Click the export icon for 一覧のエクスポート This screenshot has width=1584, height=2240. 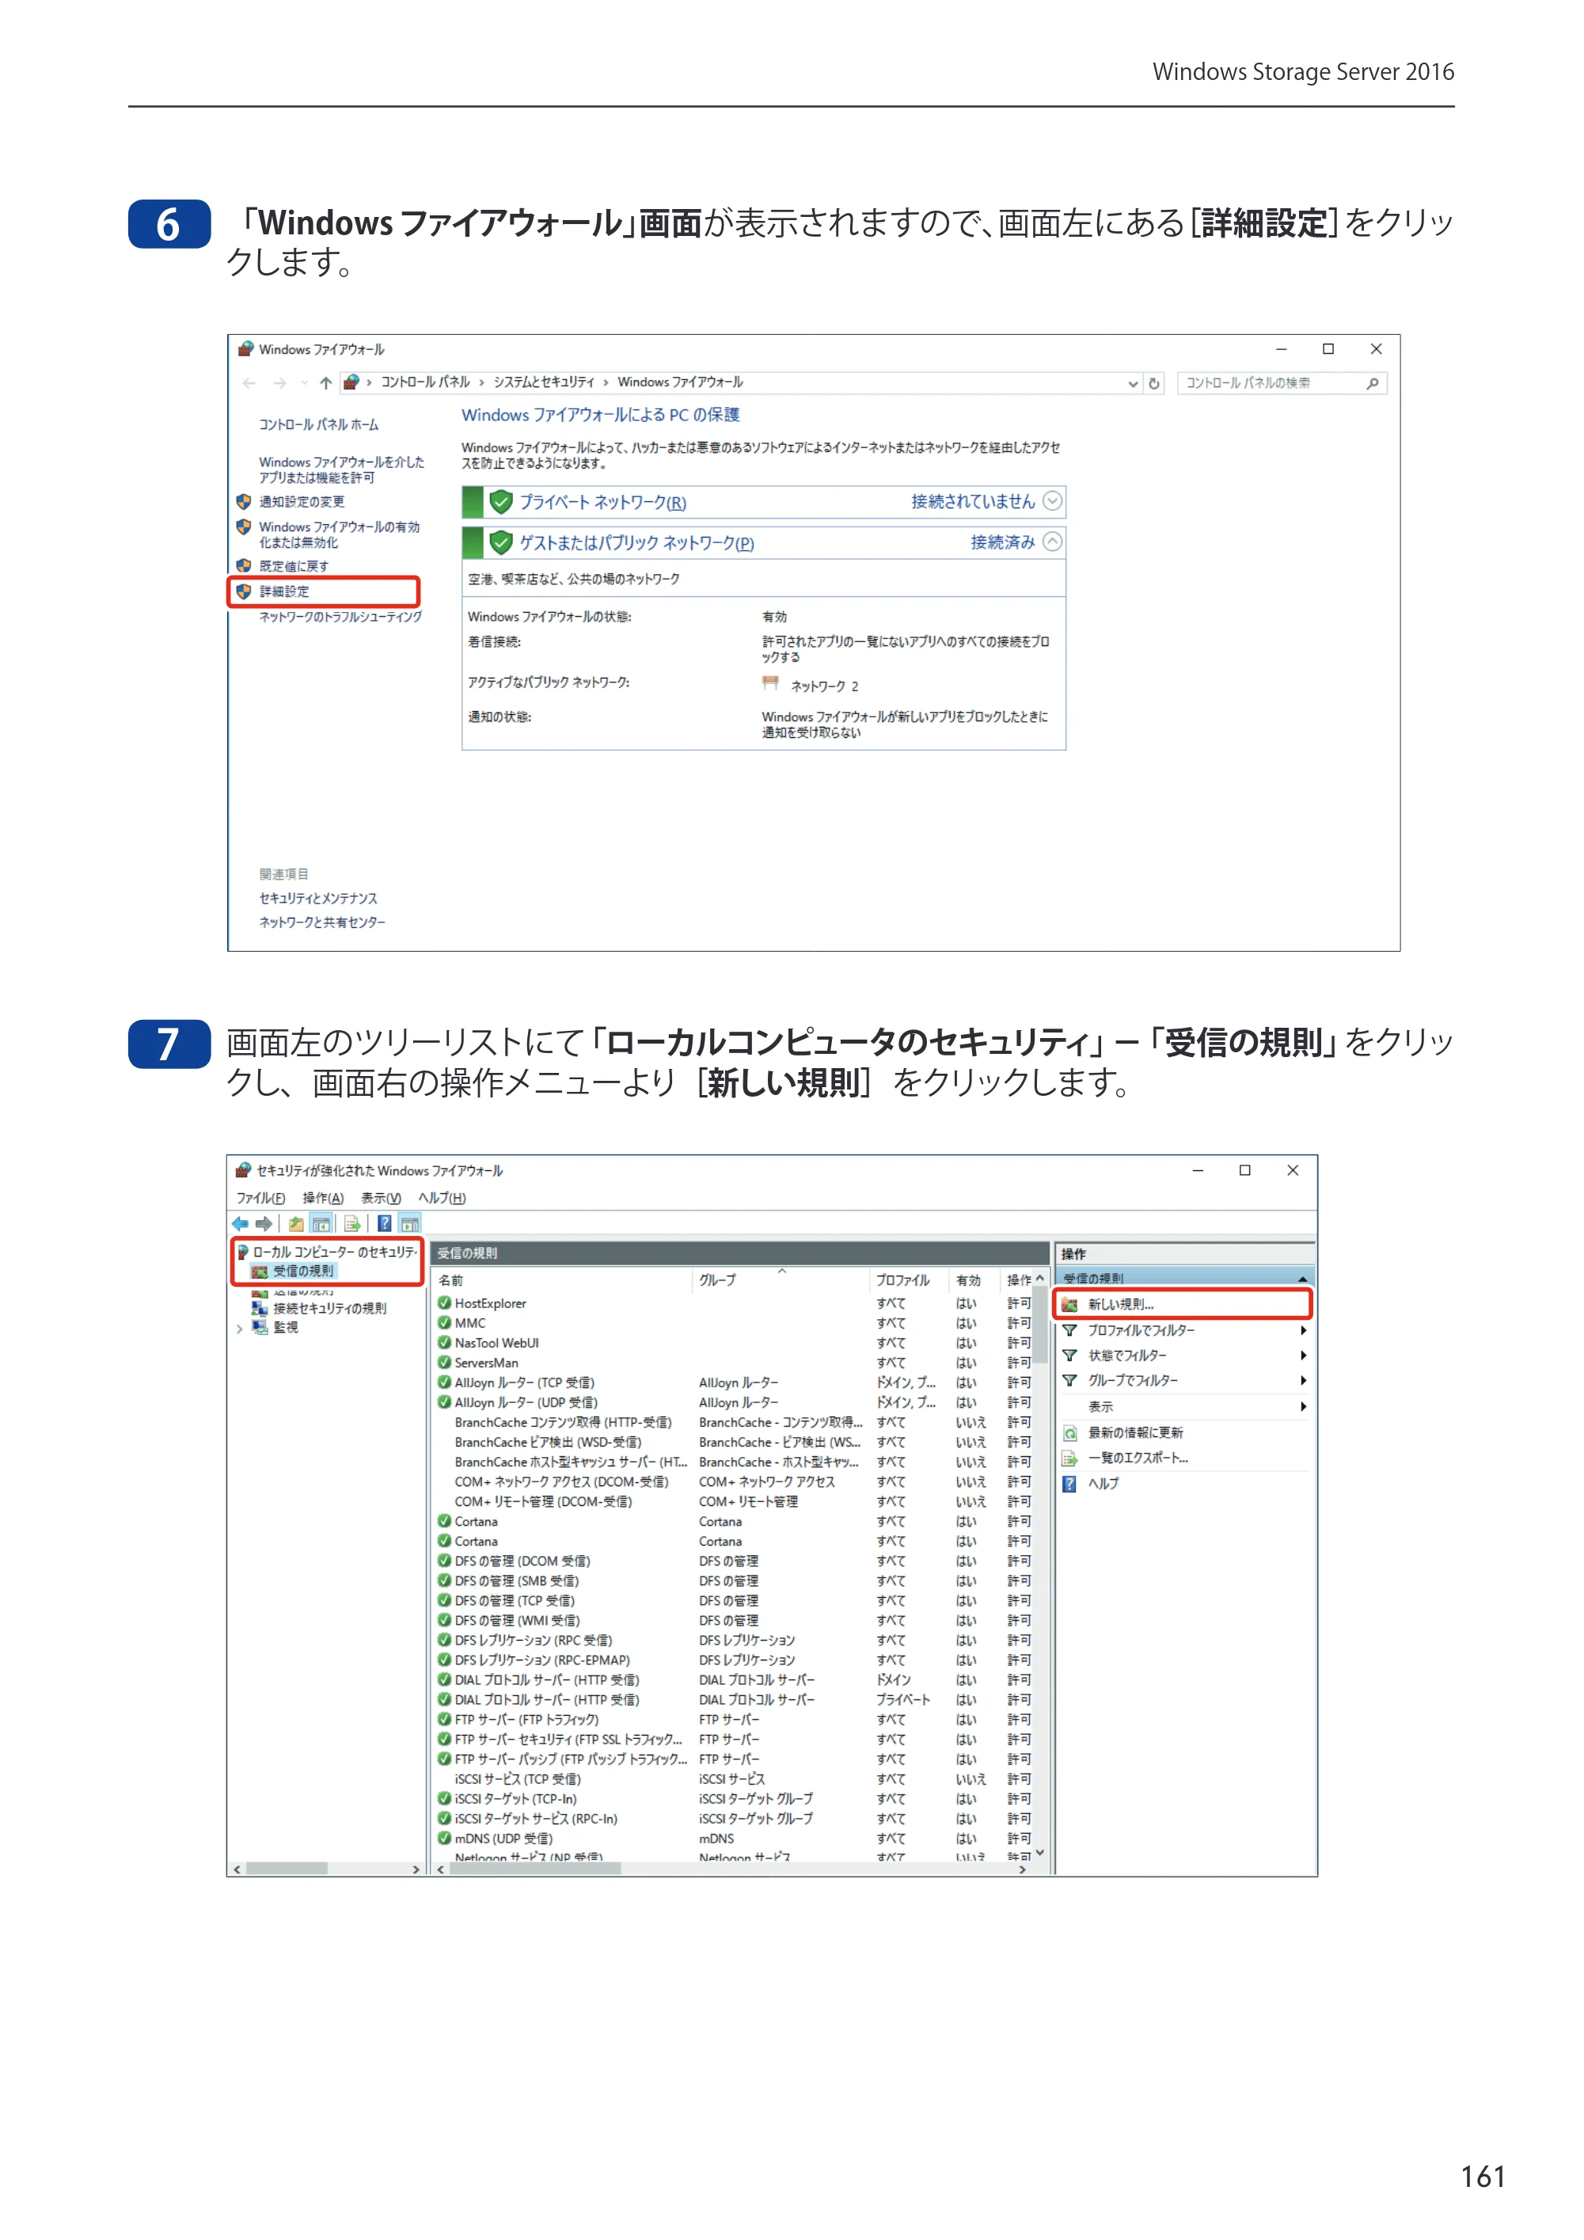point(1070,1458)
